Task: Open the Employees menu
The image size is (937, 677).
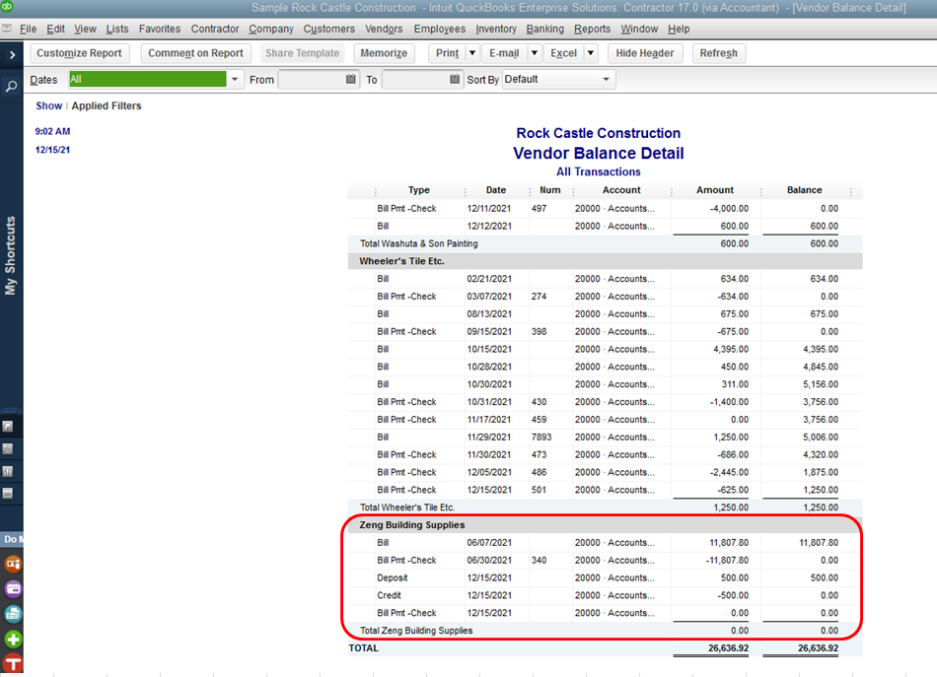Action: click(x=439, y=29)
